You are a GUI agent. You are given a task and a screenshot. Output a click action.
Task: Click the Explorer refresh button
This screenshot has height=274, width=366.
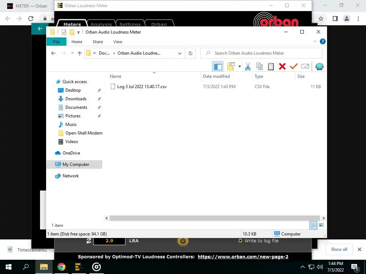pos(190,53)
